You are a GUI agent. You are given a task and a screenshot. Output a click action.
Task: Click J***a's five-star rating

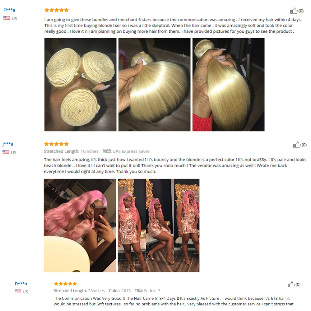point(56,144)
